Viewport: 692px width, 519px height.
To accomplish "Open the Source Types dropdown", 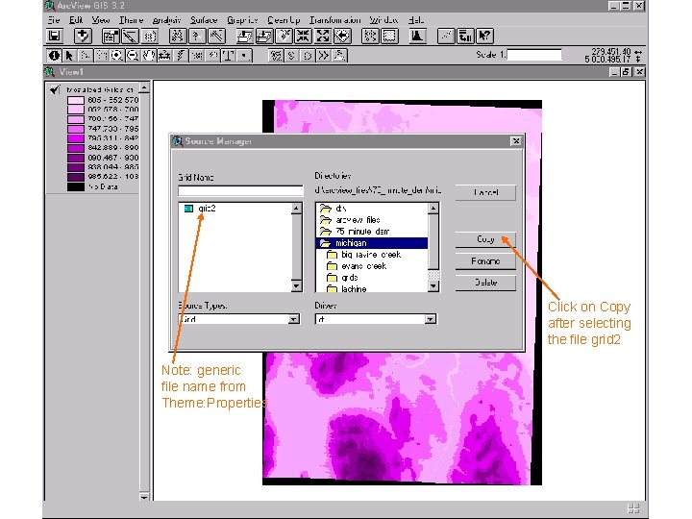I will [x=294, y=319].
